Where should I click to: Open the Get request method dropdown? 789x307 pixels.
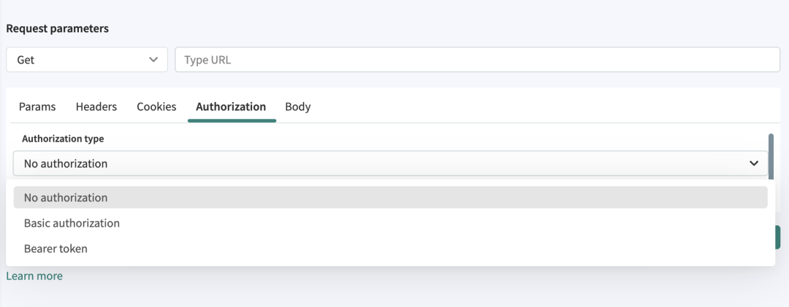(x=86, y=60)
